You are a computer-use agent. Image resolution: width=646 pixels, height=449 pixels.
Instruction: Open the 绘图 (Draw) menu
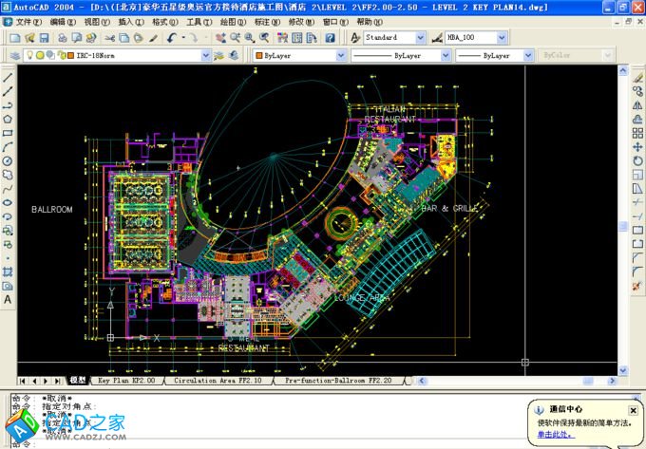[229, 21]
